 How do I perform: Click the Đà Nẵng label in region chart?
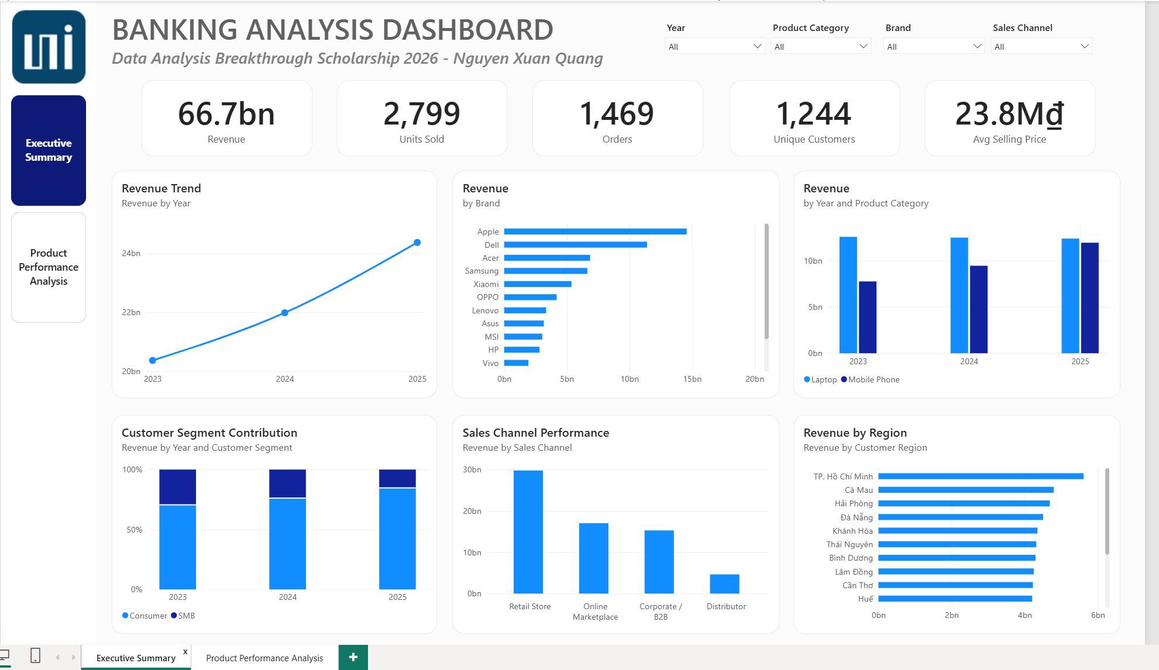coord(857,517)
